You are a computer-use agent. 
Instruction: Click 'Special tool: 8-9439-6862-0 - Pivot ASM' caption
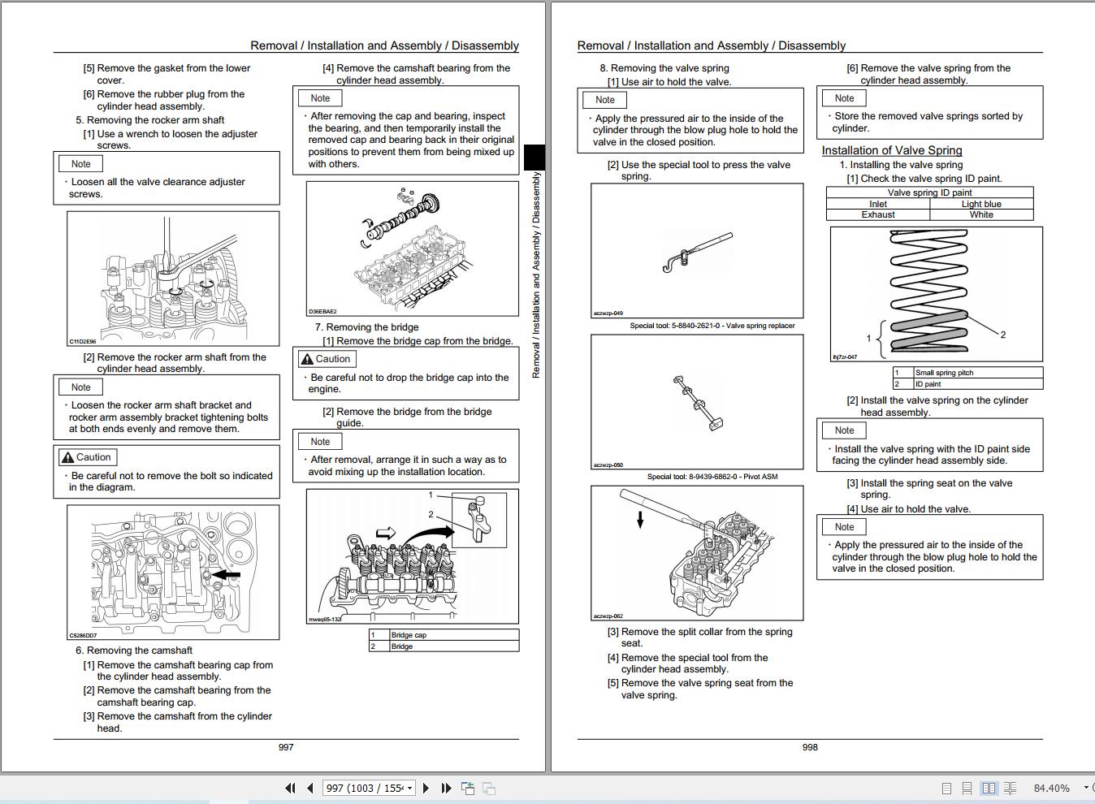coord(712,477)
